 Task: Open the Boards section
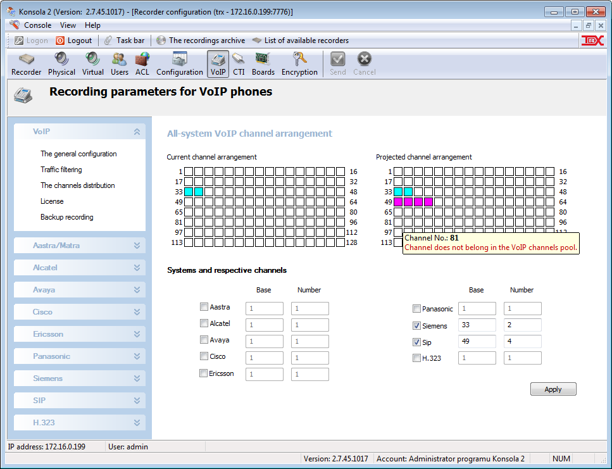tap(263, 65)
